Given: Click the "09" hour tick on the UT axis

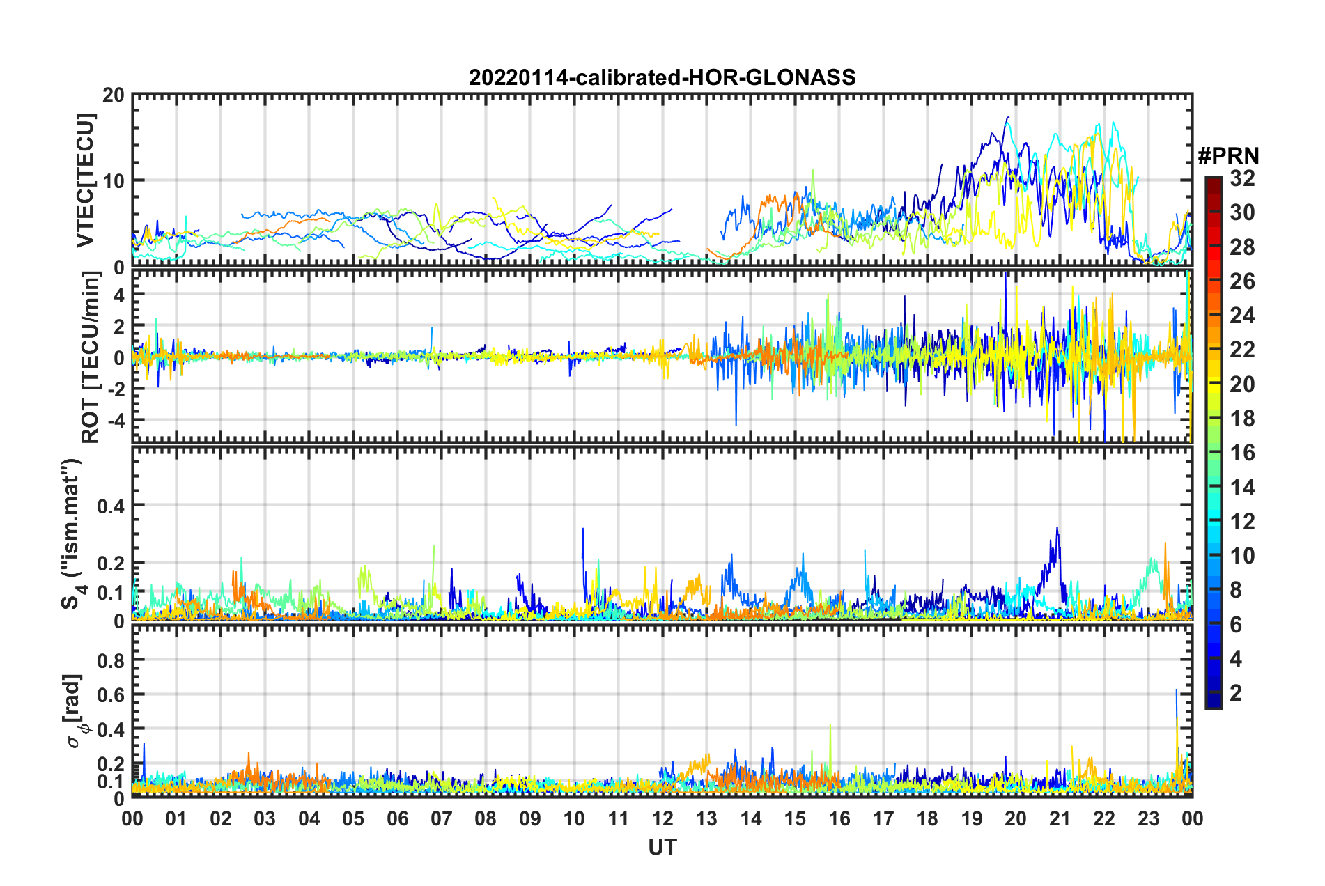Looking at the screenshot, I should coord(530,818).
